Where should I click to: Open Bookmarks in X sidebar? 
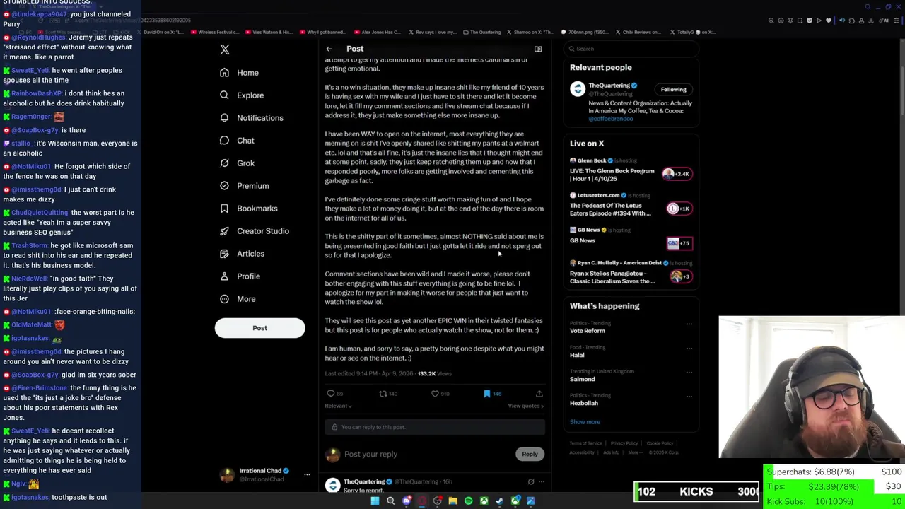coord(248,209)
